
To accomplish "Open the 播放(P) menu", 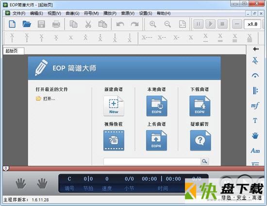I will pyautogui.click(x=110, y=13).
